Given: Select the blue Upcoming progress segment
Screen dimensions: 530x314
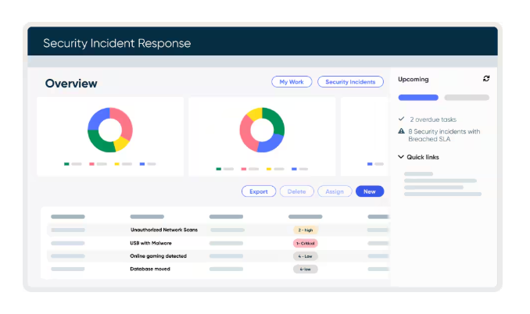Looking at the screenshot, I should point(418,98).
